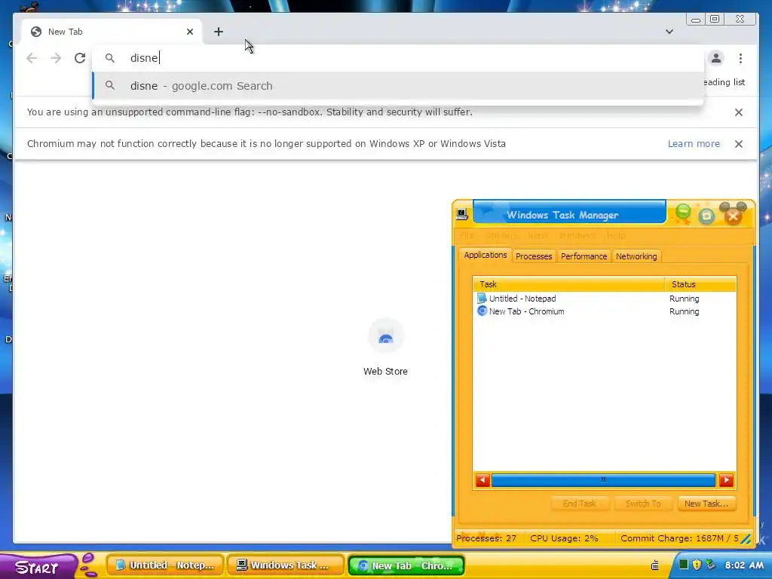Screen dimensions: 772x579
Task: Switch to the Windows Task Manager taskbar button
Action: (286, 565)
